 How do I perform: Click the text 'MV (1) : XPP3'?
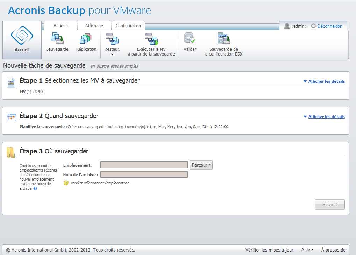coord(31,92)
